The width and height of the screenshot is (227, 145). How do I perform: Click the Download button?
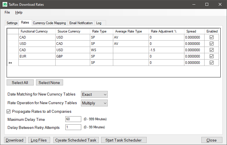coord(15,140)
